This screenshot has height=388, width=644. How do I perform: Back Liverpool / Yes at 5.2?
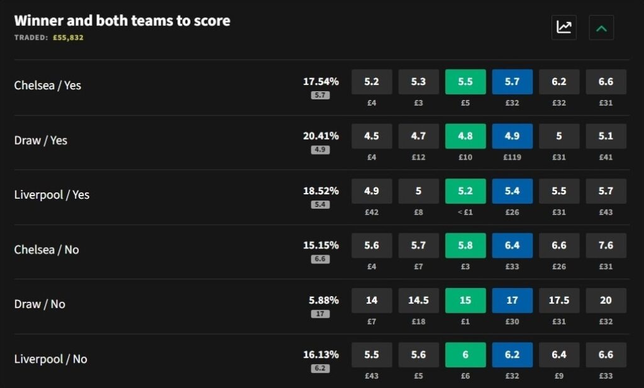pyautogui.click(x=465, y=191)
